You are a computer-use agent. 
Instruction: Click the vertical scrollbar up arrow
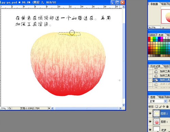click(124, 7)
